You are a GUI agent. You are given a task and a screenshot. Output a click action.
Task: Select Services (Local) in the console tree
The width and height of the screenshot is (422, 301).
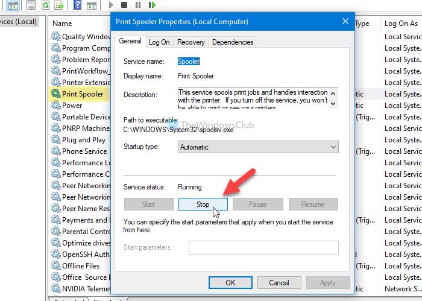[x=18, y=22]
